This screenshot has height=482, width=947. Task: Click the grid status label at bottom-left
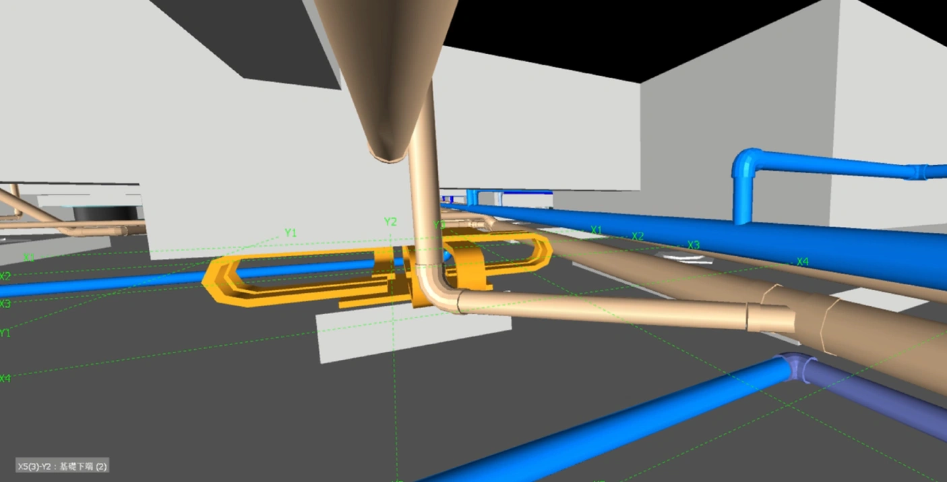click(x=63, y=466)
